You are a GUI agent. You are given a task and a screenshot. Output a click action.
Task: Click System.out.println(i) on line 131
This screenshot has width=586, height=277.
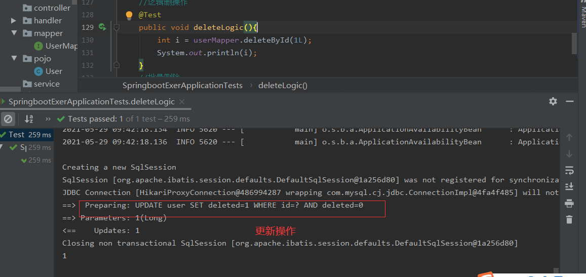[x=207, y=53]
